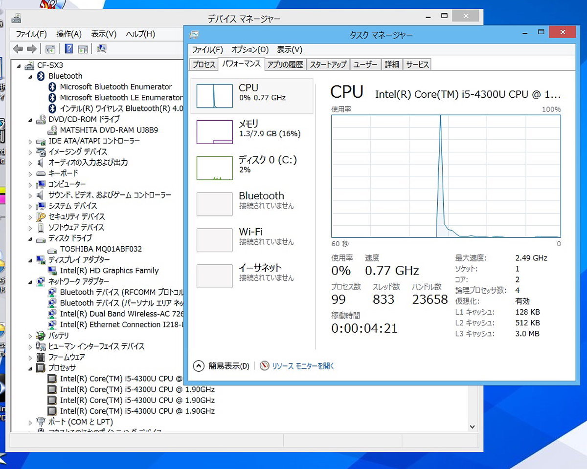This screenshot has height=469, width=587.
Task: Click the Back arrow in Device Manager toolbar
Action: (18, 49)
